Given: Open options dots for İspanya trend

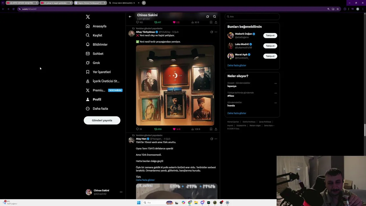Looking at the screenshot, I should pyautogui.click(x=276, y=84).
